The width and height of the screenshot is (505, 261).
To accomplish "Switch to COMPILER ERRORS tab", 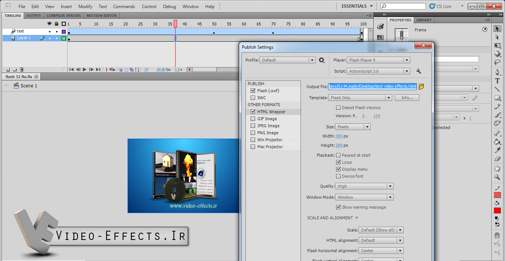I will click(x=64, y=15).
